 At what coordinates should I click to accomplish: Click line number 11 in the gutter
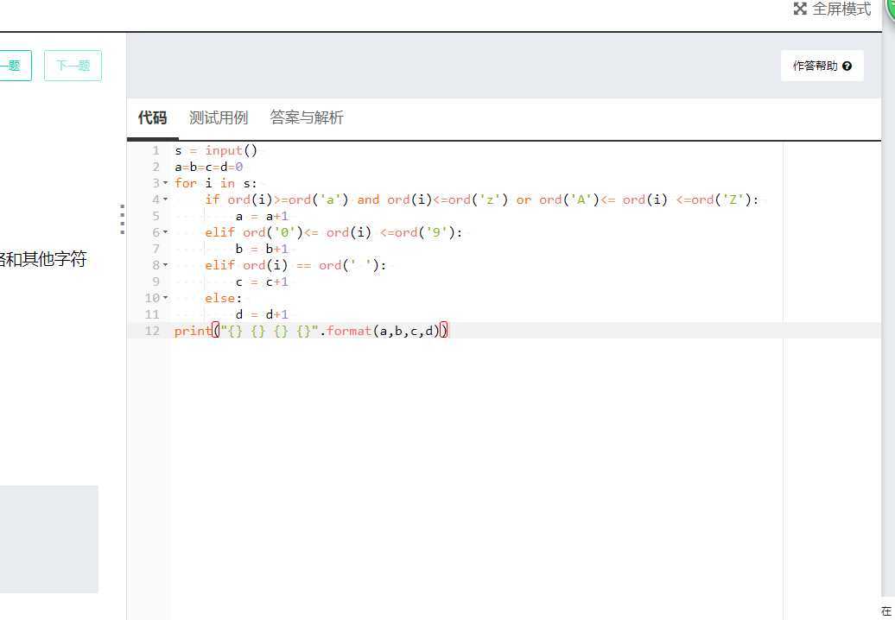152,314
